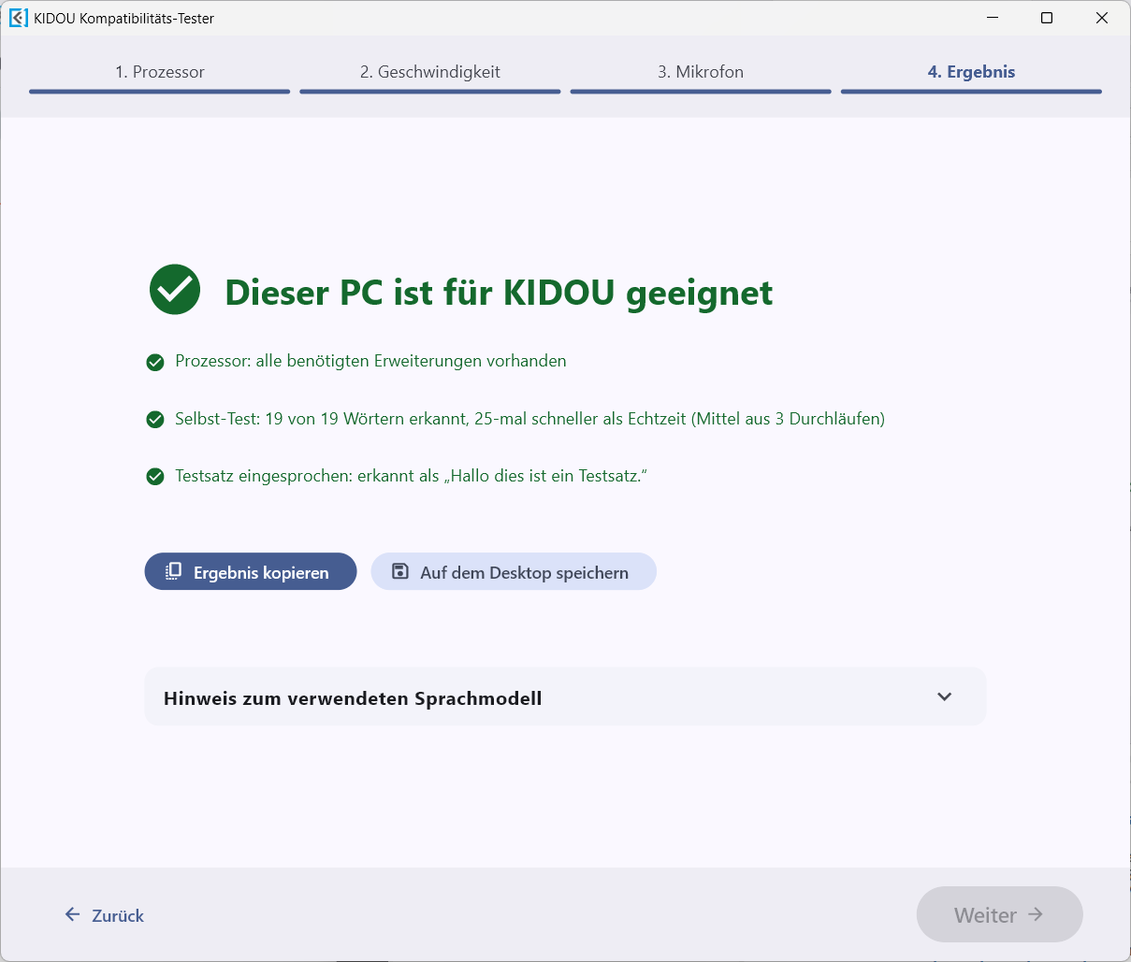
Task: Click the heading Dieser PC ist für KIDOU geeignet
Action: (x=499, y=293)
